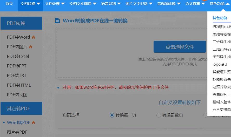Click the 自定义设置转换如下 heading
The height and width of the screenshot is (137, 231).
pos(180,102)
